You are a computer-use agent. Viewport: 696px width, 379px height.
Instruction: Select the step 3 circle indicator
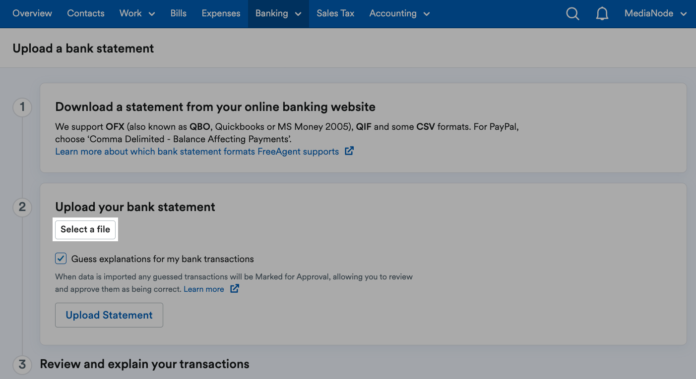pyautogui.click(x=22, y=365)
